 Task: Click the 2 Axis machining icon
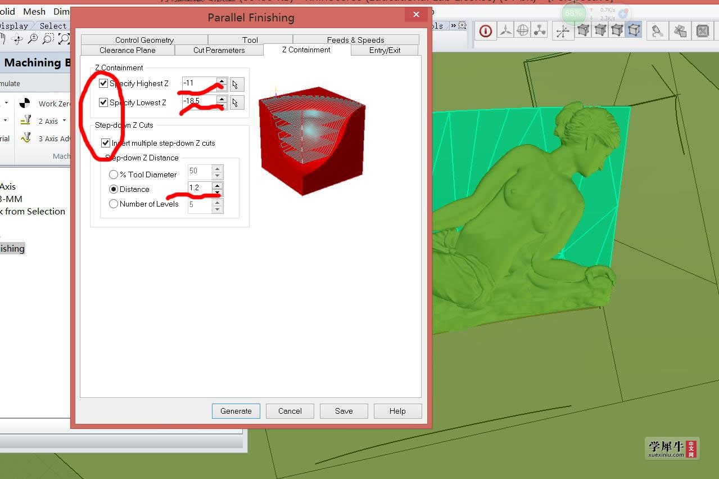(25, 120)
